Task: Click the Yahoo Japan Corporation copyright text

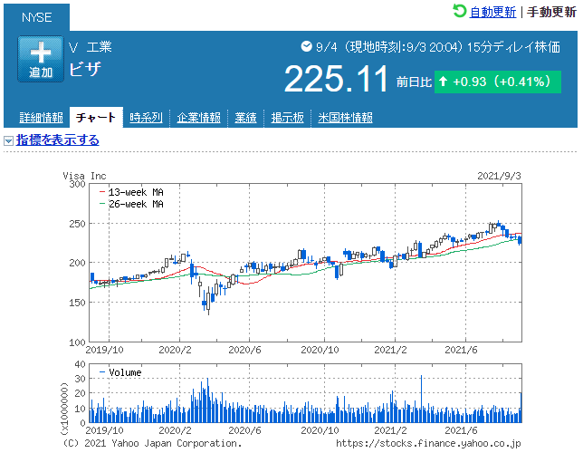Action: tap(152, 443)
